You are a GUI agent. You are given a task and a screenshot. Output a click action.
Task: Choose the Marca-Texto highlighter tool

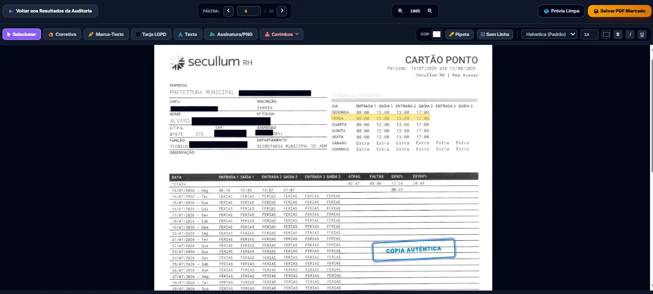tap(106, 34)
